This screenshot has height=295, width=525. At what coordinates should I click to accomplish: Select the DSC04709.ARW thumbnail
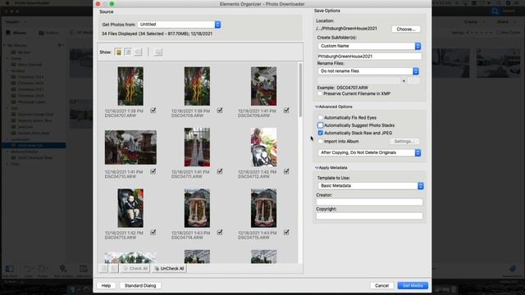point(264,86)
